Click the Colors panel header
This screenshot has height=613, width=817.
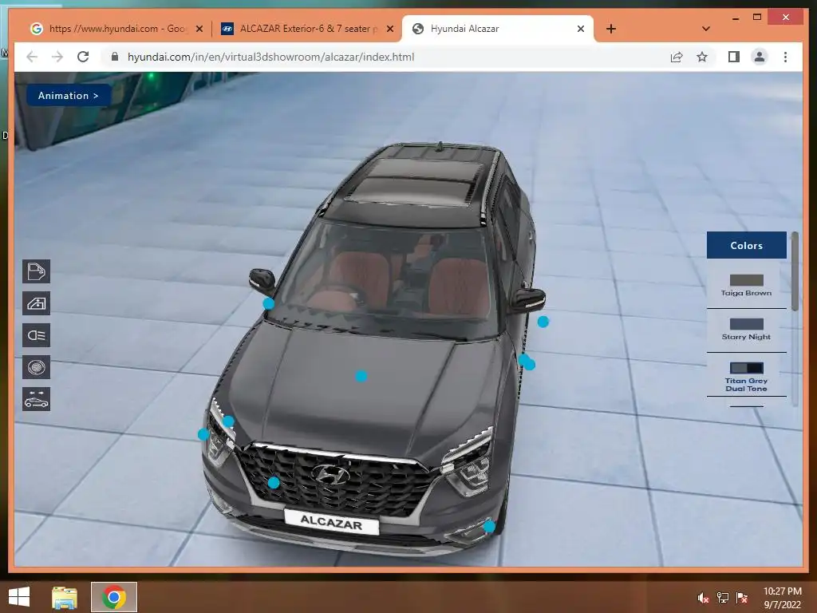coord(746,245)
